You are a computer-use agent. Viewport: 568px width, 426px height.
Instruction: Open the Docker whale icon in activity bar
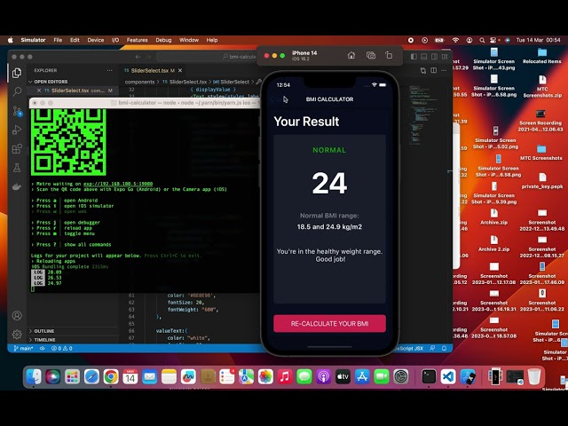pos(17,186)
